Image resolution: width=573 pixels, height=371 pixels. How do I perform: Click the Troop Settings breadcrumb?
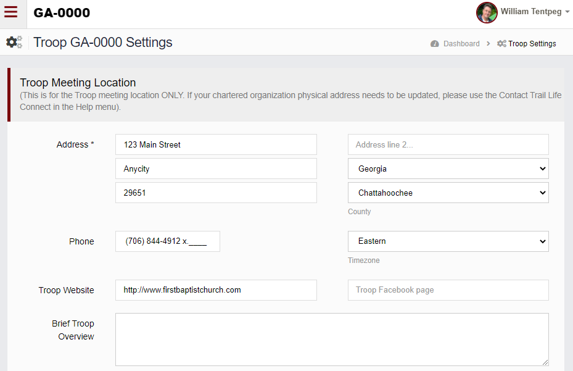tap(532, 44)
